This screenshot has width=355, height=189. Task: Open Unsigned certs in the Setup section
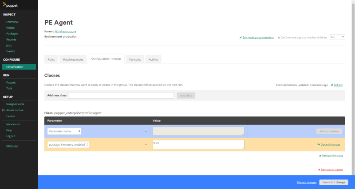(x=15, y=104)
